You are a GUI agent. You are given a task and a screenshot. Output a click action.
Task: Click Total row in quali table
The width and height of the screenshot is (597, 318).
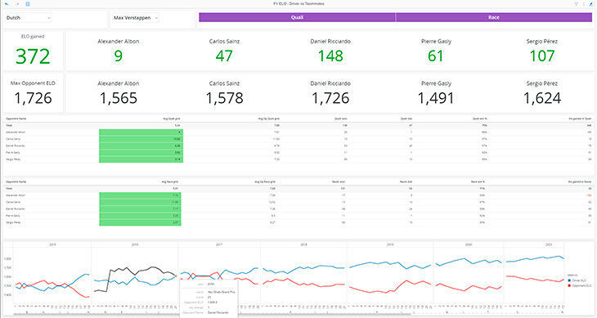pos(298,125)
